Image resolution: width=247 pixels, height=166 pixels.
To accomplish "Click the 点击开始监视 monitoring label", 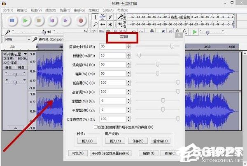I will click(x=180, y=17).
